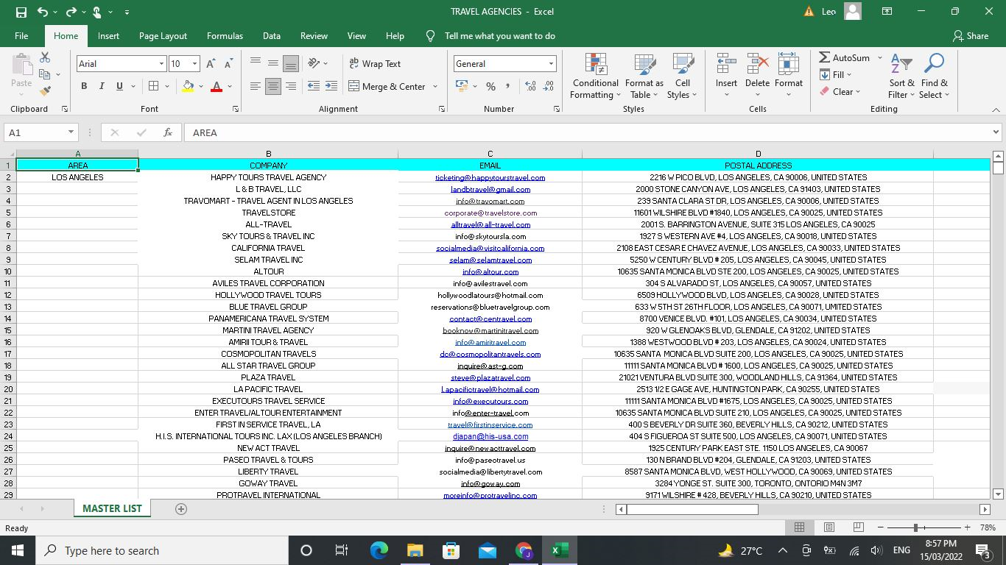Apply the Borders icon
1006x565 pixels.
(x=153, y=86)
